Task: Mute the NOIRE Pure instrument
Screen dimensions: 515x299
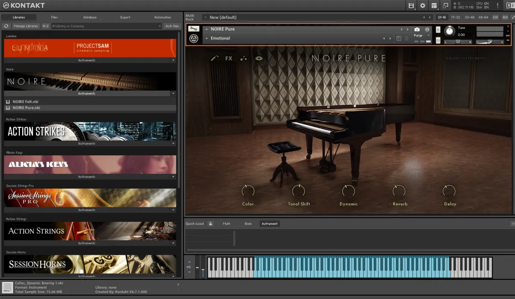Action: click(x=438, y=40)
